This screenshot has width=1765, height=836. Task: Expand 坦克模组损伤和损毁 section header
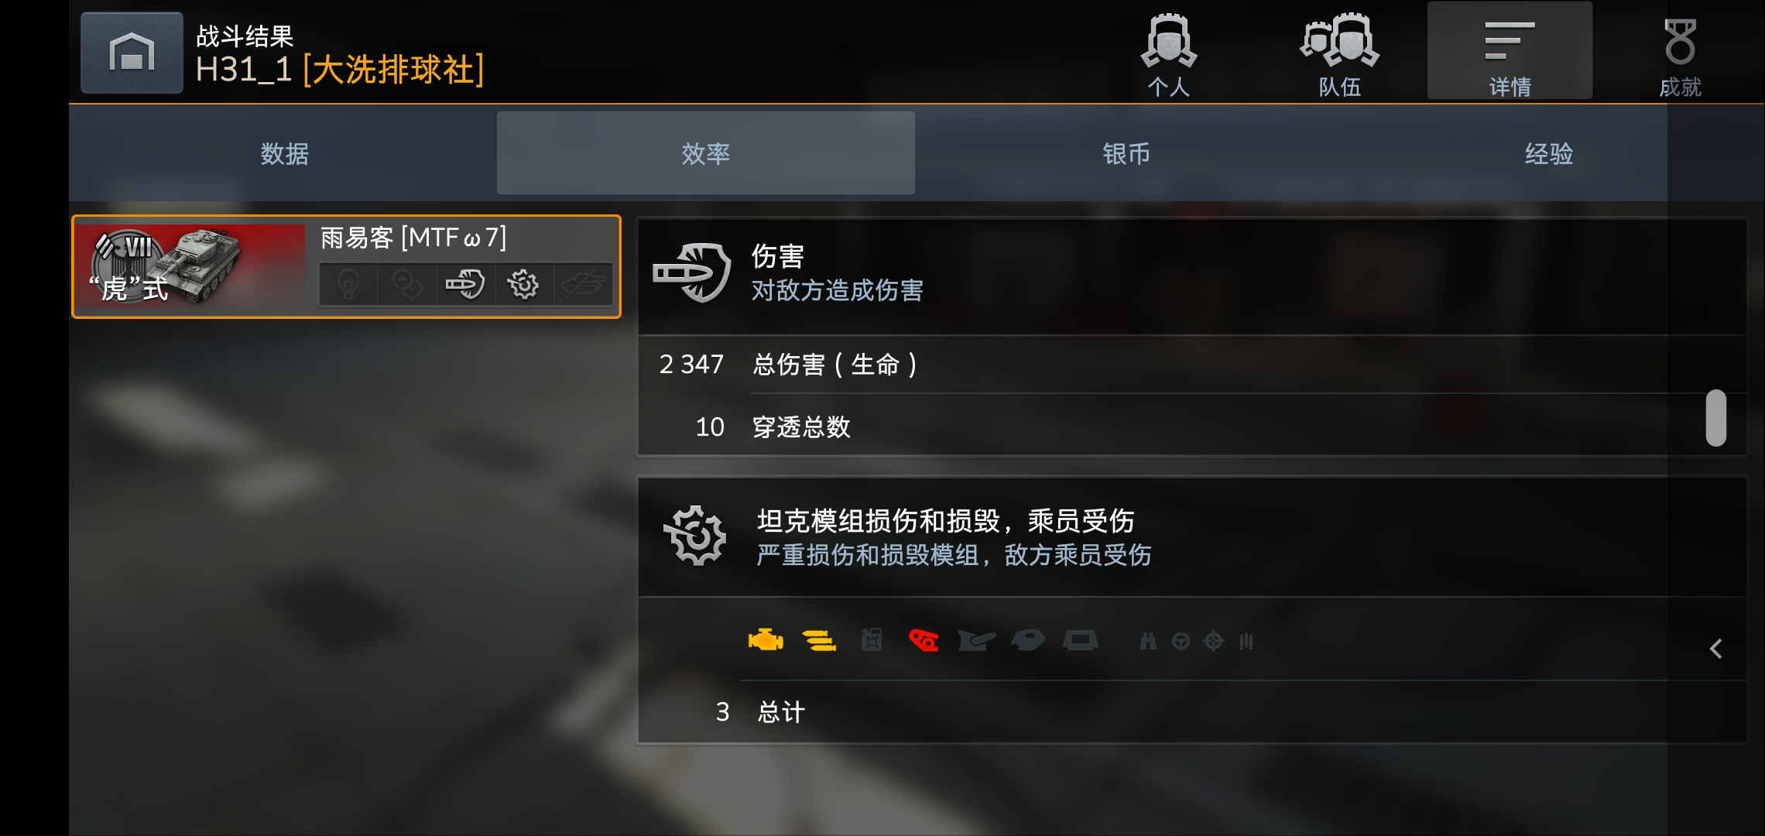pos(1192,536)
